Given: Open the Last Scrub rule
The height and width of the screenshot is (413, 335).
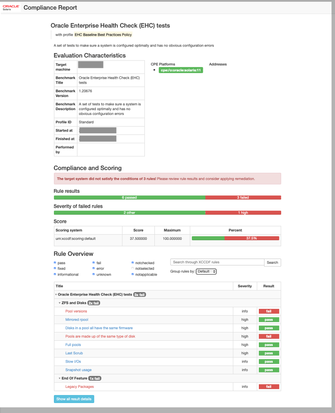Looking at the screenshot, I should click(74, 353).
